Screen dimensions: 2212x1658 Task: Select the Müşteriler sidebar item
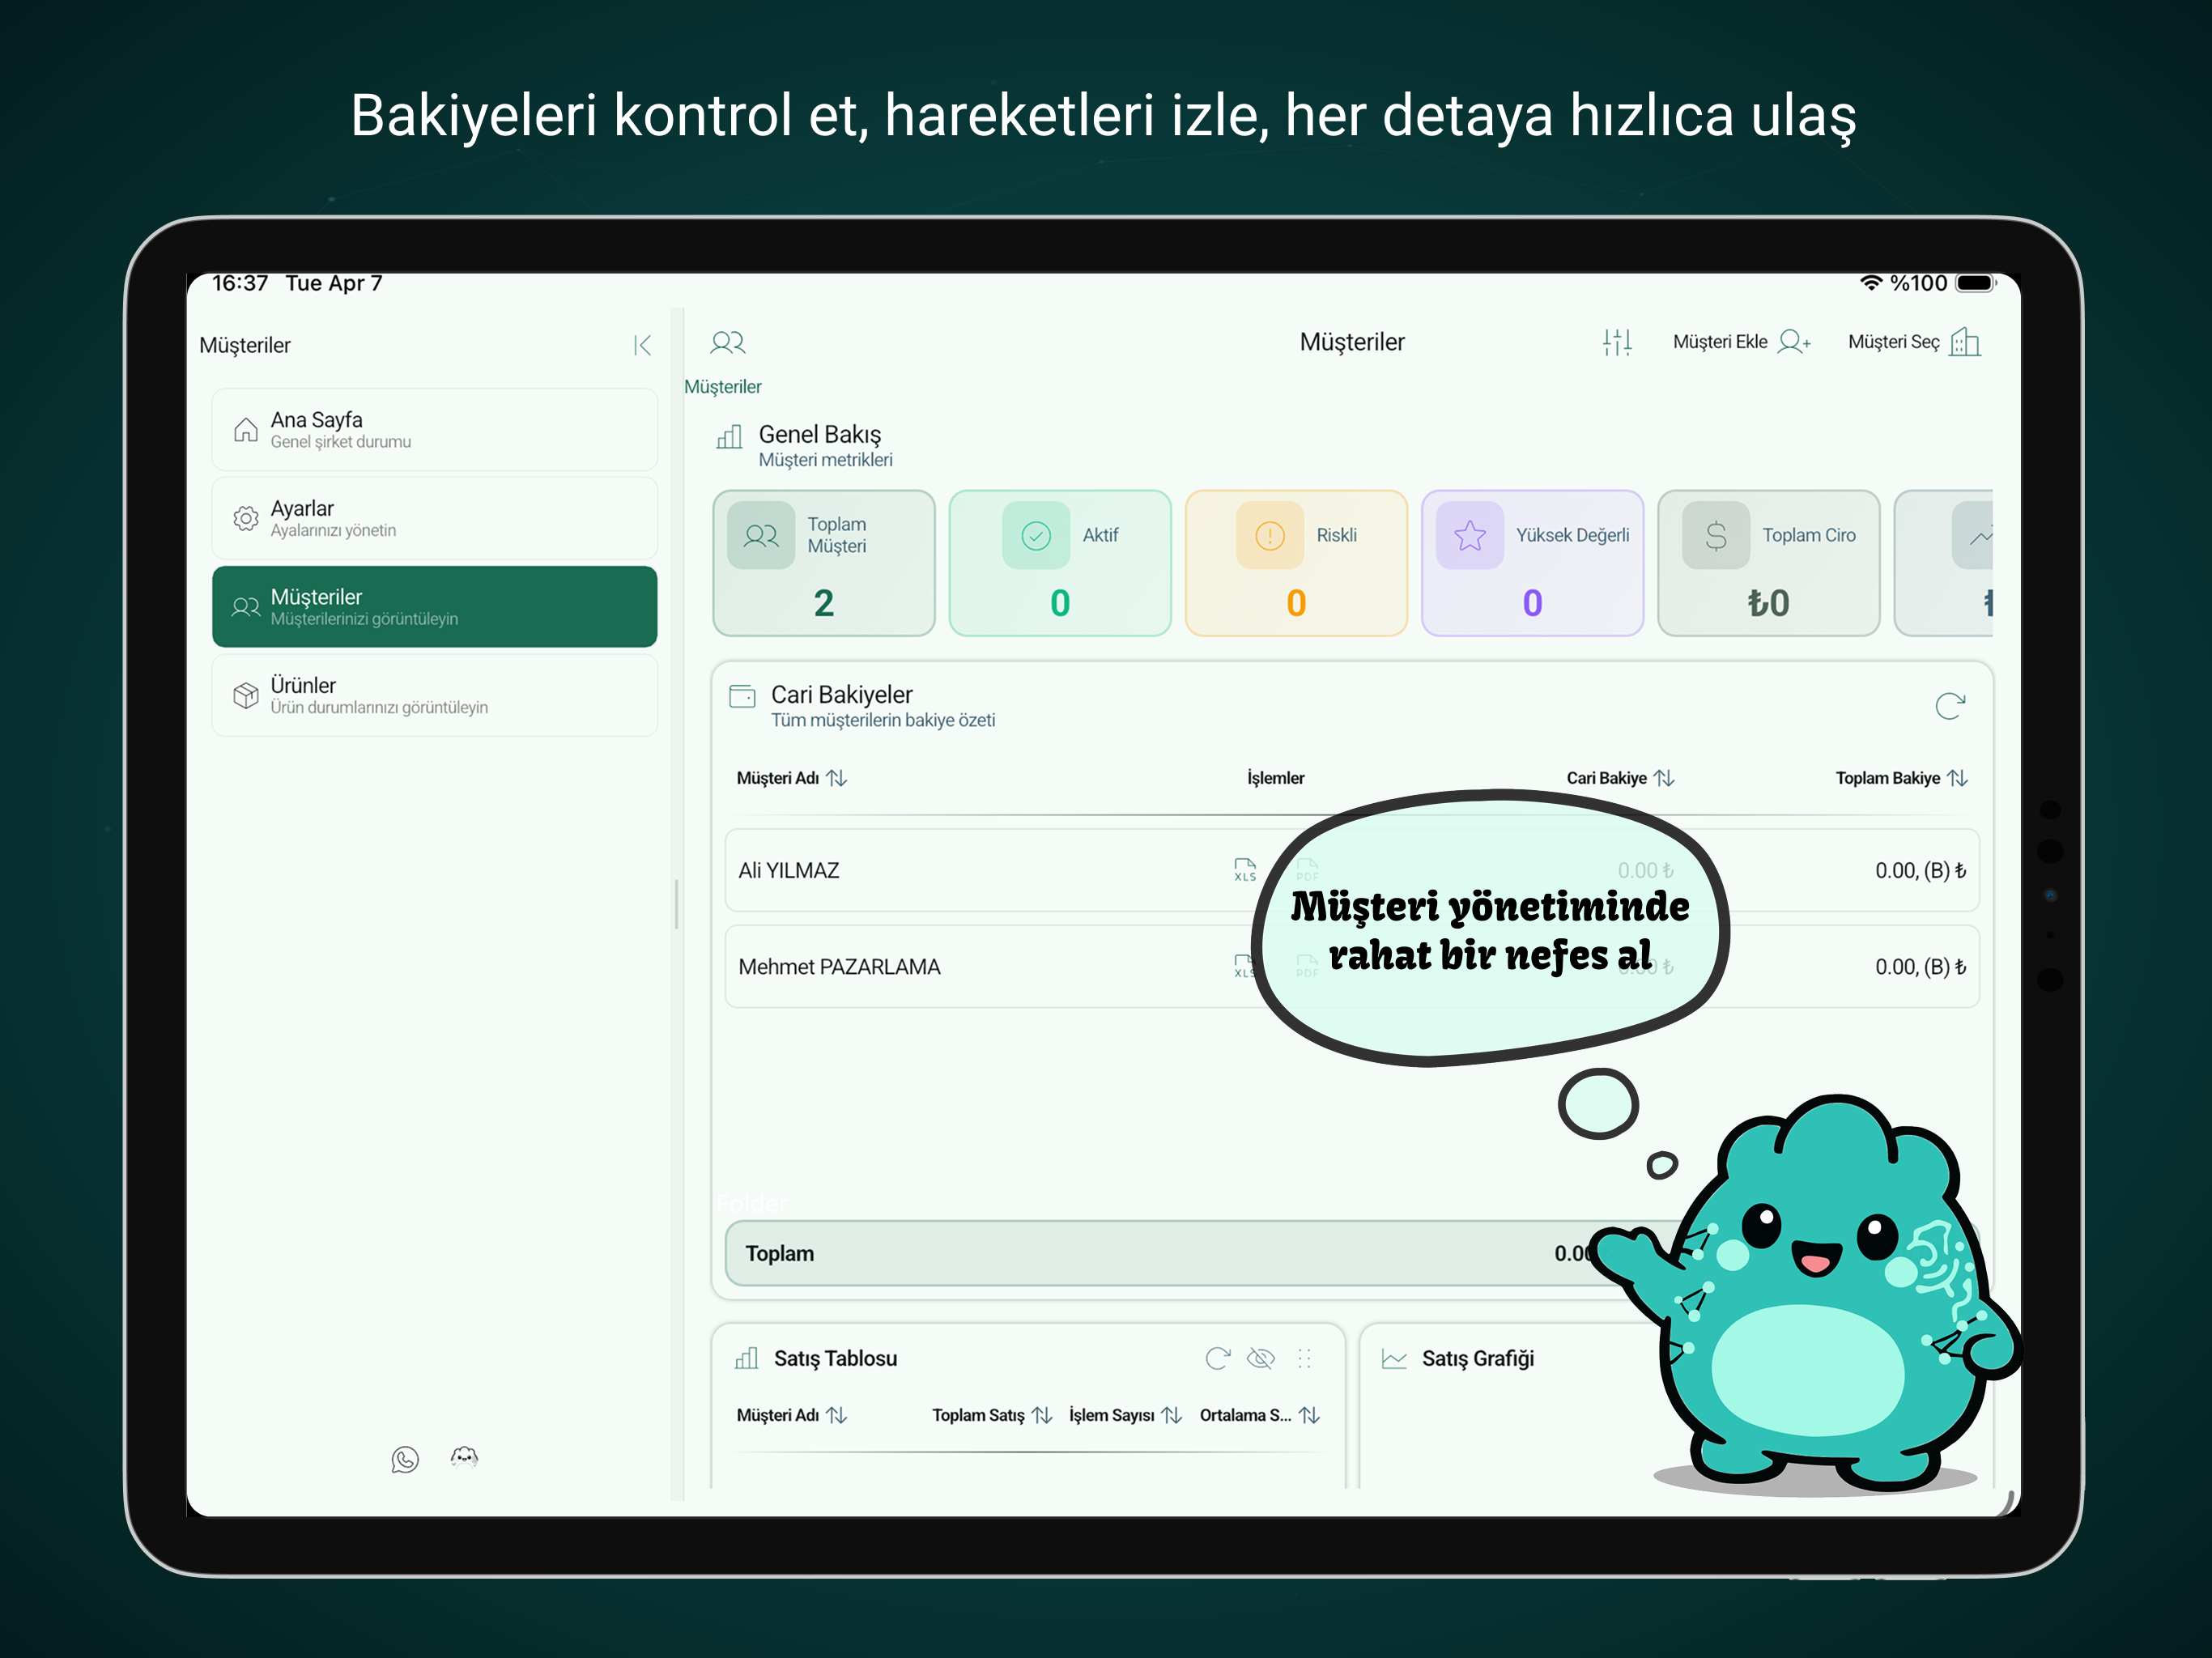(434, 607)
